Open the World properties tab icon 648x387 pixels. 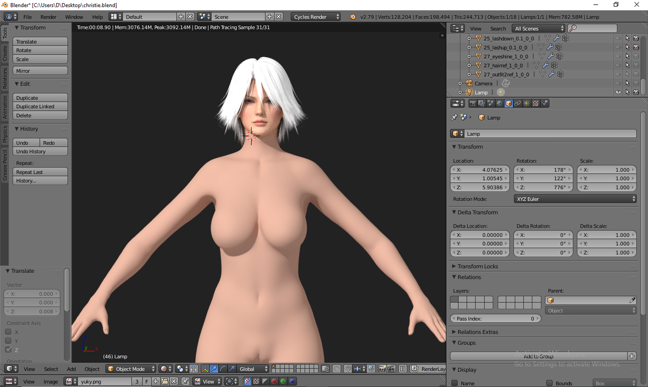pyautogui.click(x=500, y=103)
